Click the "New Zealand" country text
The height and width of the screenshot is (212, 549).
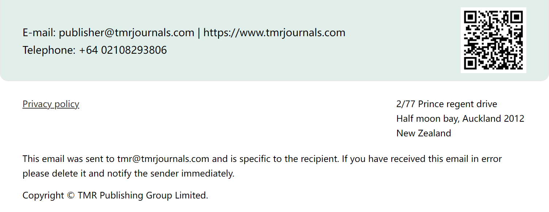click(x=423, y=133)
